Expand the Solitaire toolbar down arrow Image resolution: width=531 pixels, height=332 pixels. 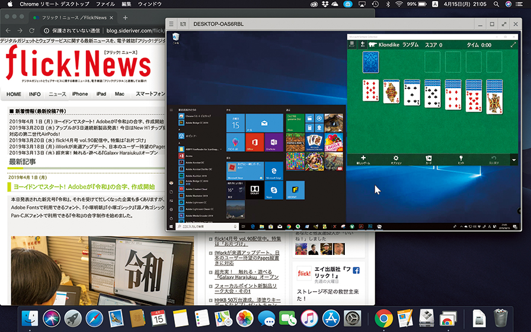point(514,160)
